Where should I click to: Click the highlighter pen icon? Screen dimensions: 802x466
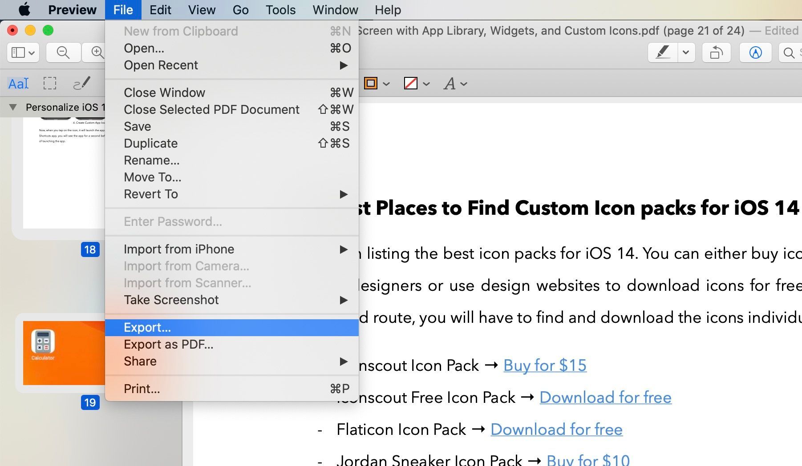(x=663, y=52)
